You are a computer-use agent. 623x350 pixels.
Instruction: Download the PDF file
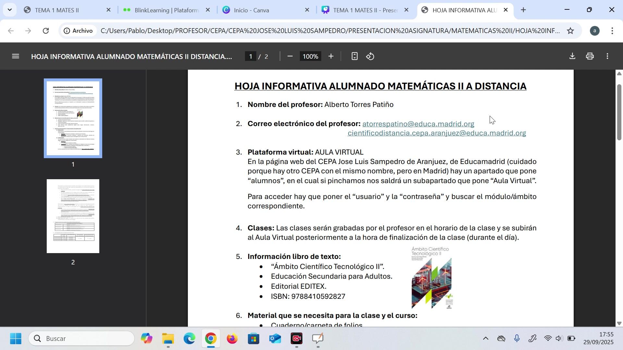[572, 56]
